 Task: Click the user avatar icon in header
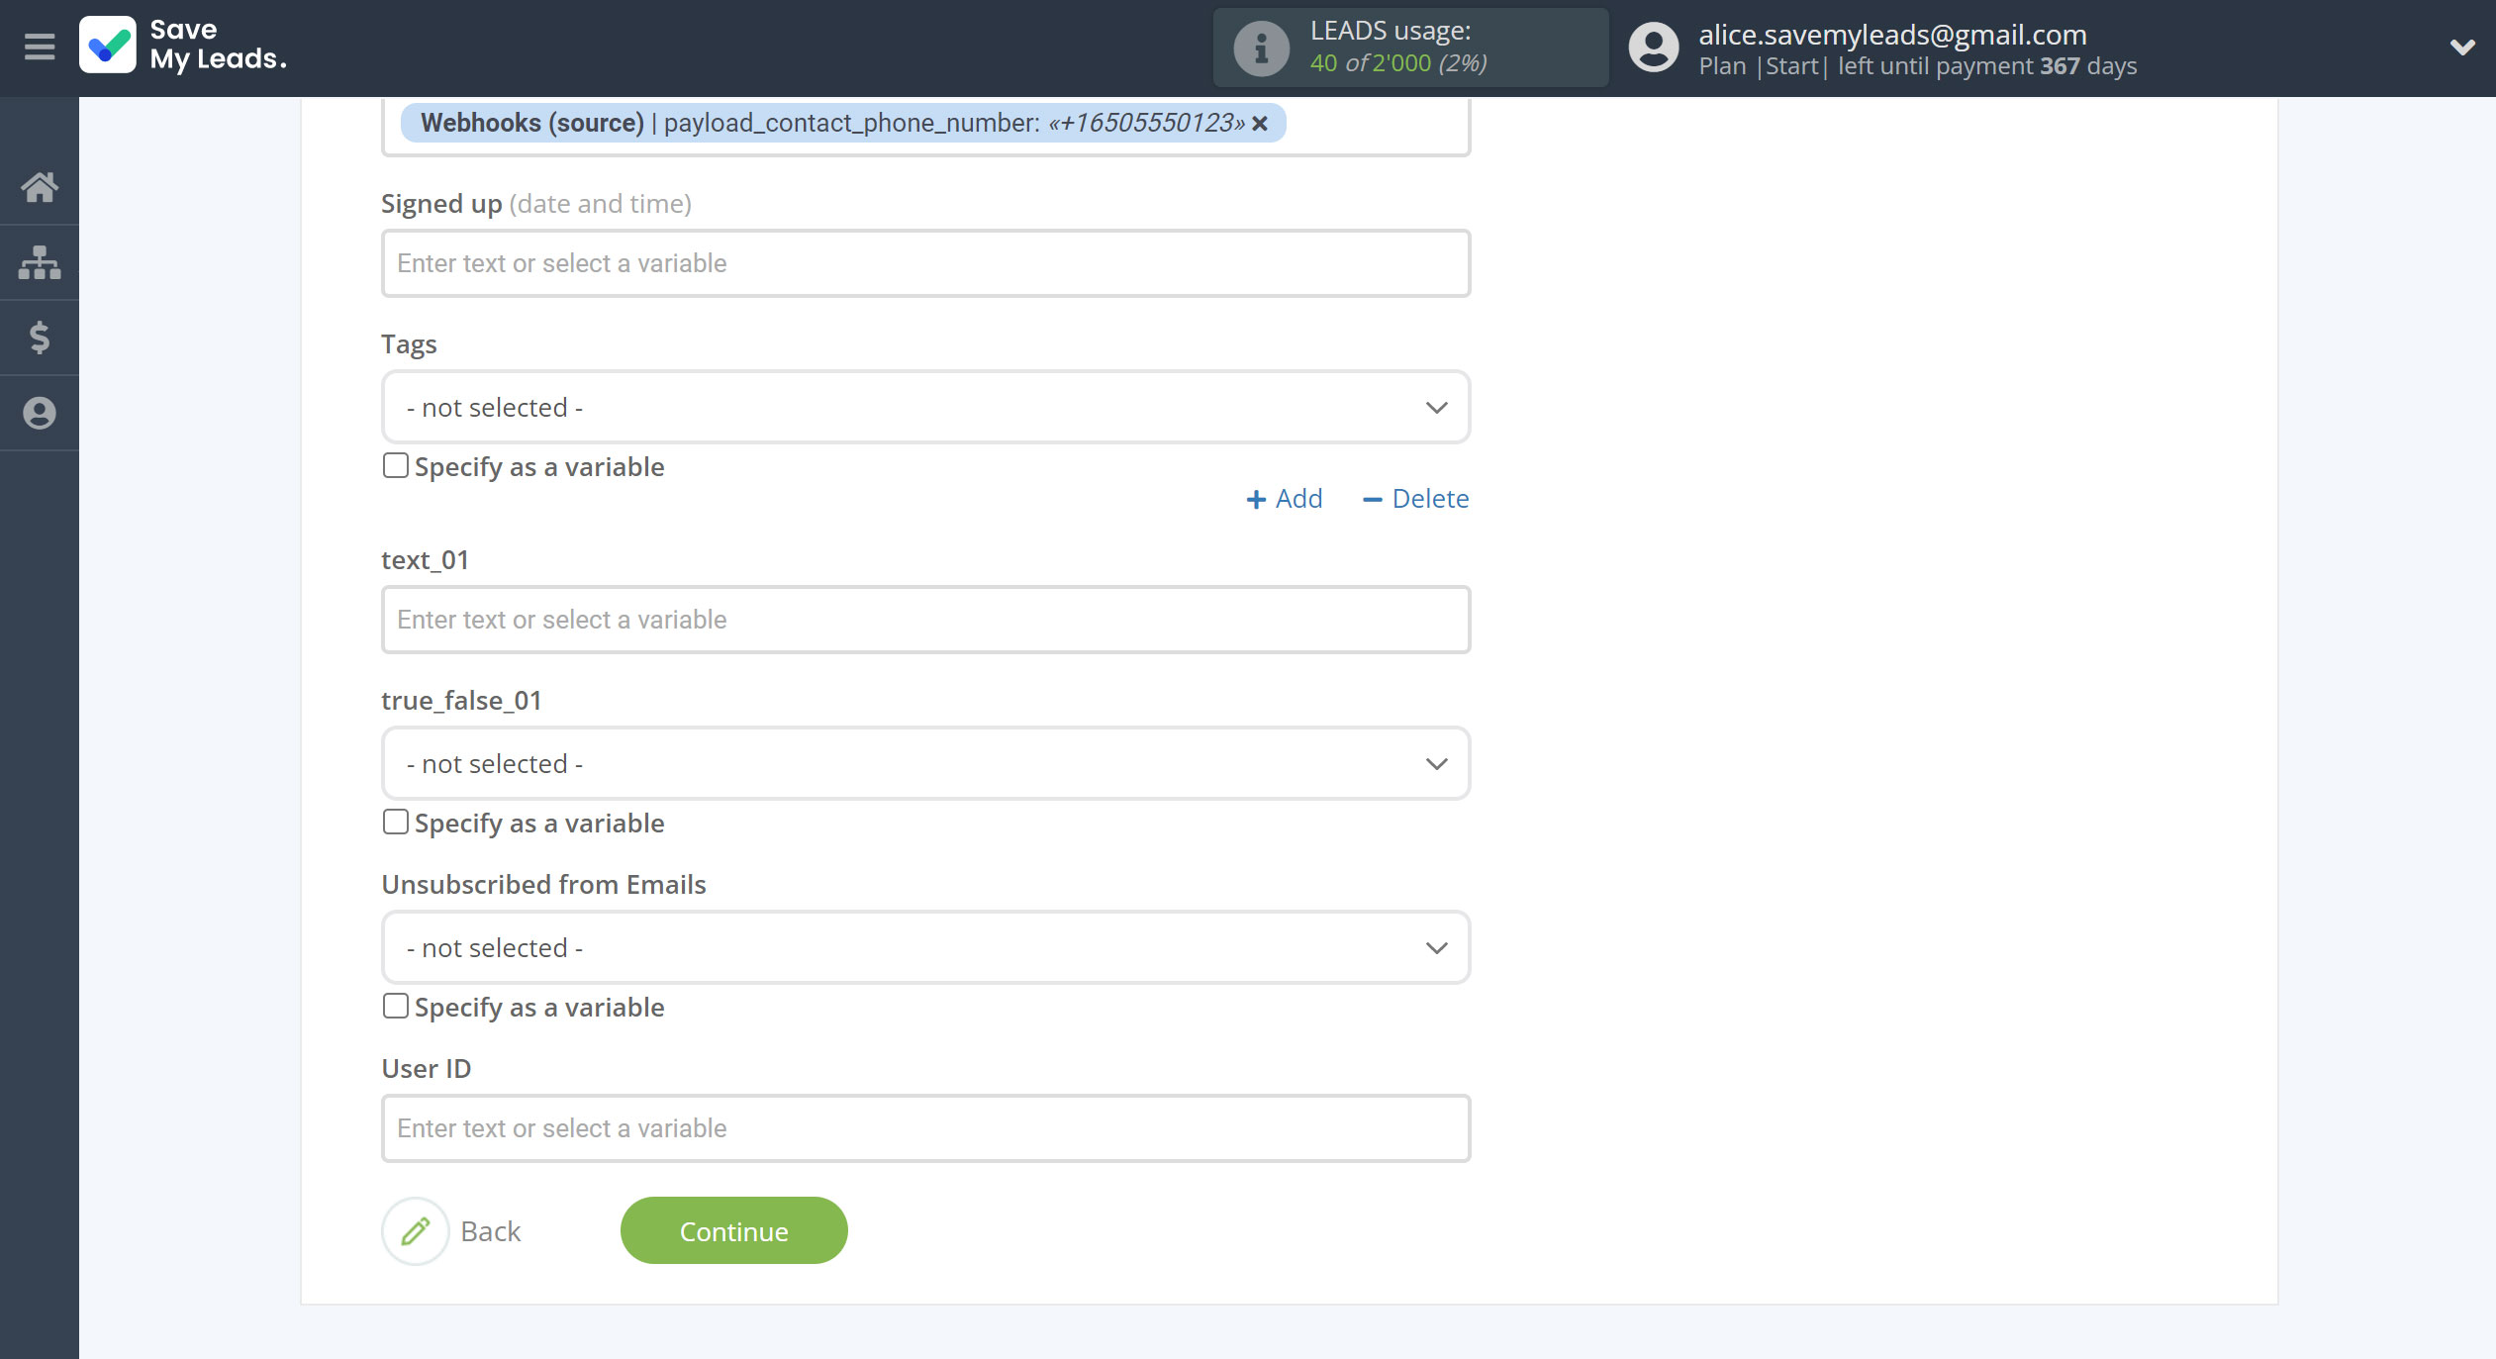point(1654,48)
